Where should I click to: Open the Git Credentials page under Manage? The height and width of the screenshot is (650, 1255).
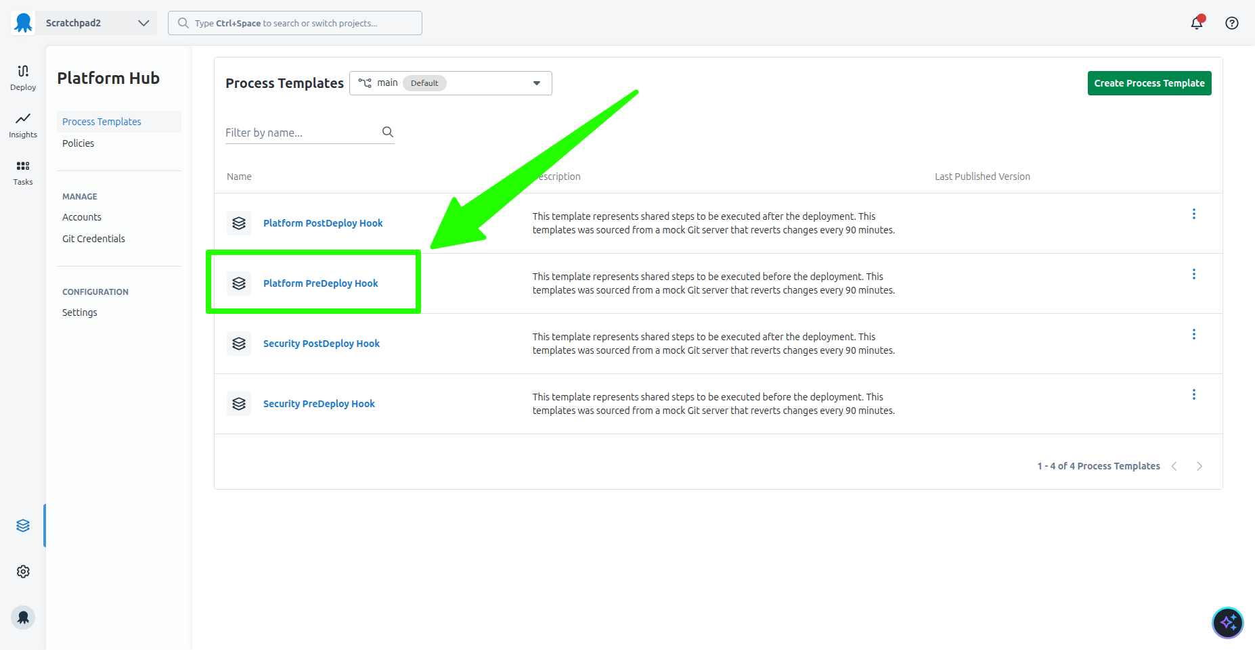[x=93, y=238]
